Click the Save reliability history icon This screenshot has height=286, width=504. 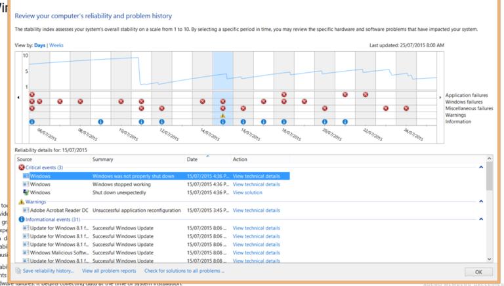18,270
